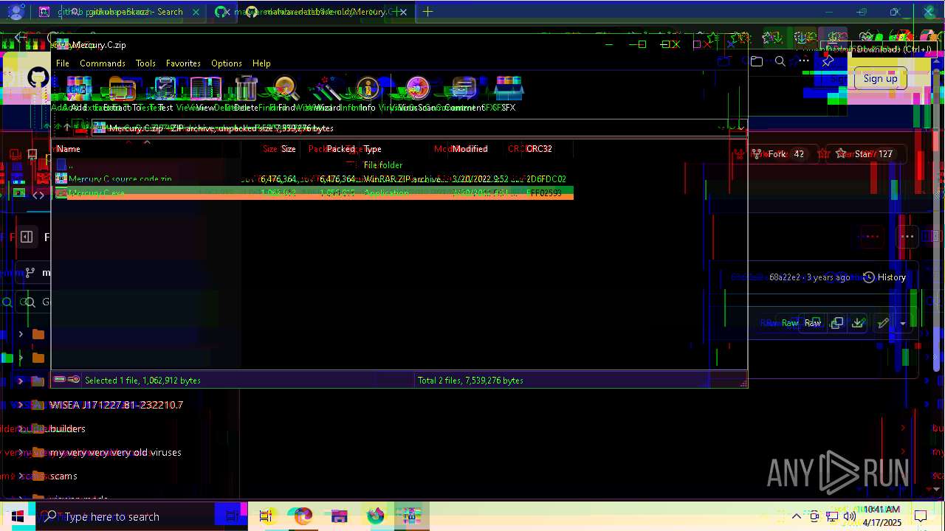
Task: Open 'my very very very old viruses' folder
Action: pos(116,452)
